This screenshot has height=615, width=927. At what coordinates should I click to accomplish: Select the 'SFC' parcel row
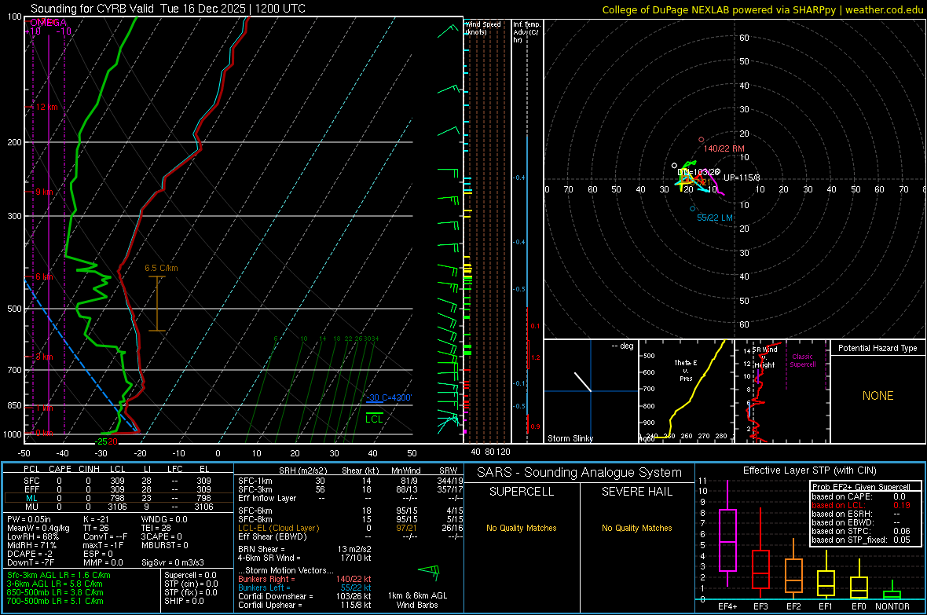pos(118,481)
